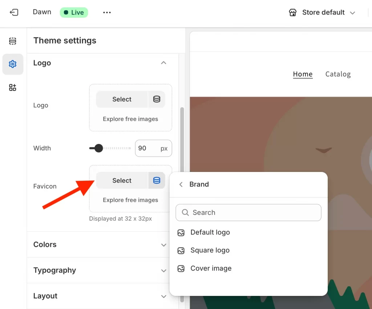The image size is (372, 309).
Task: Click the exit theme editor icon
Action: [14, 12]
